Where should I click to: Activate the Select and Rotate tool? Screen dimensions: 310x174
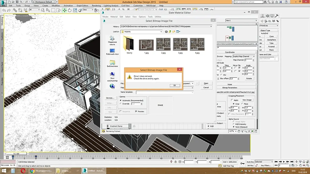tap(70, 10)
